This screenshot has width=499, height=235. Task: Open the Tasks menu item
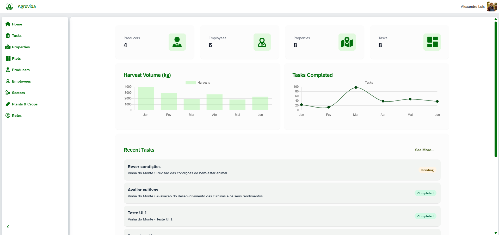(35, 36)
